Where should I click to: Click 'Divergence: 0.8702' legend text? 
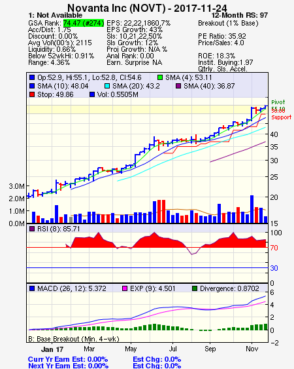point(229,288)
